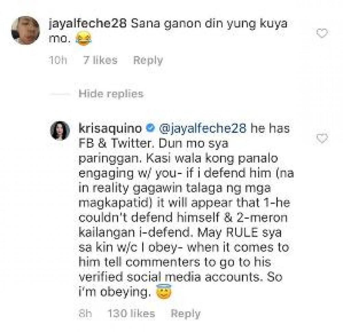The image size is (343, 332).
Task: Like jayalfeche28's comment with the heart icon
Action: click(x=322, y=33)
